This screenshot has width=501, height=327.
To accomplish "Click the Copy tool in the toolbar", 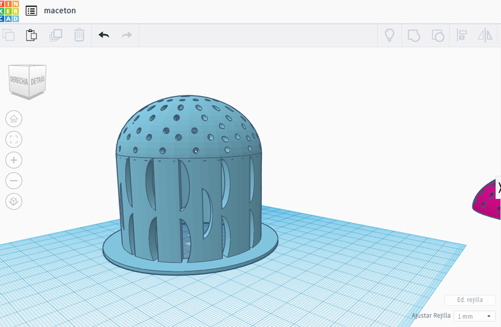I will tap(9, 35).
